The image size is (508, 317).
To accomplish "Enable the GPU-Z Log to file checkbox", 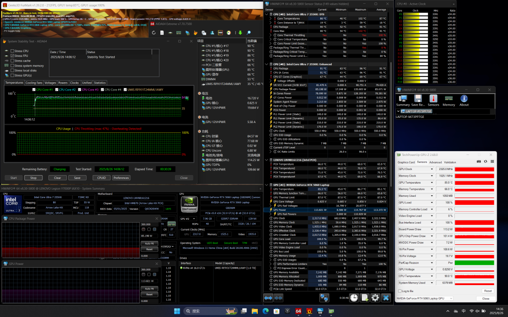I will click(x=400, y=291).
